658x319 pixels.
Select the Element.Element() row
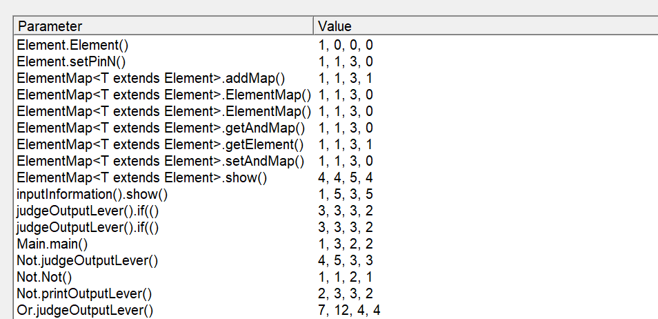coord(73,45)
